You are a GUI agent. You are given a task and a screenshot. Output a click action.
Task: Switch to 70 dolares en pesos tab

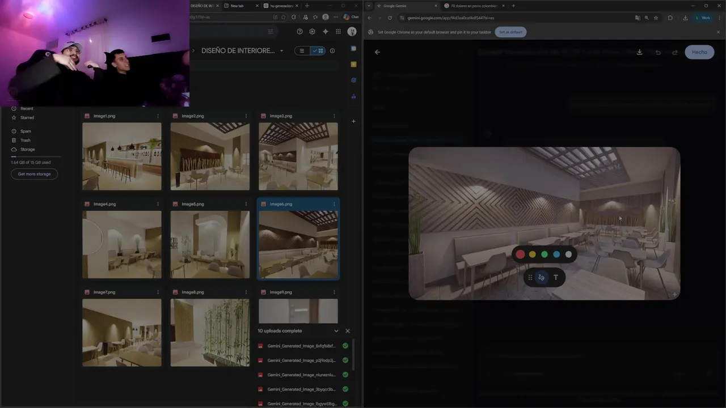click(x=474, y=6)
